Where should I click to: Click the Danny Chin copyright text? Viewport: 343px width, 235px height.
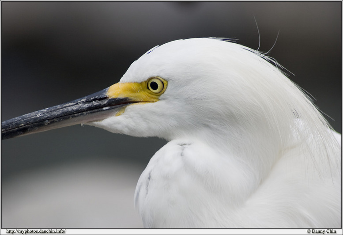(x=321, y=231)
